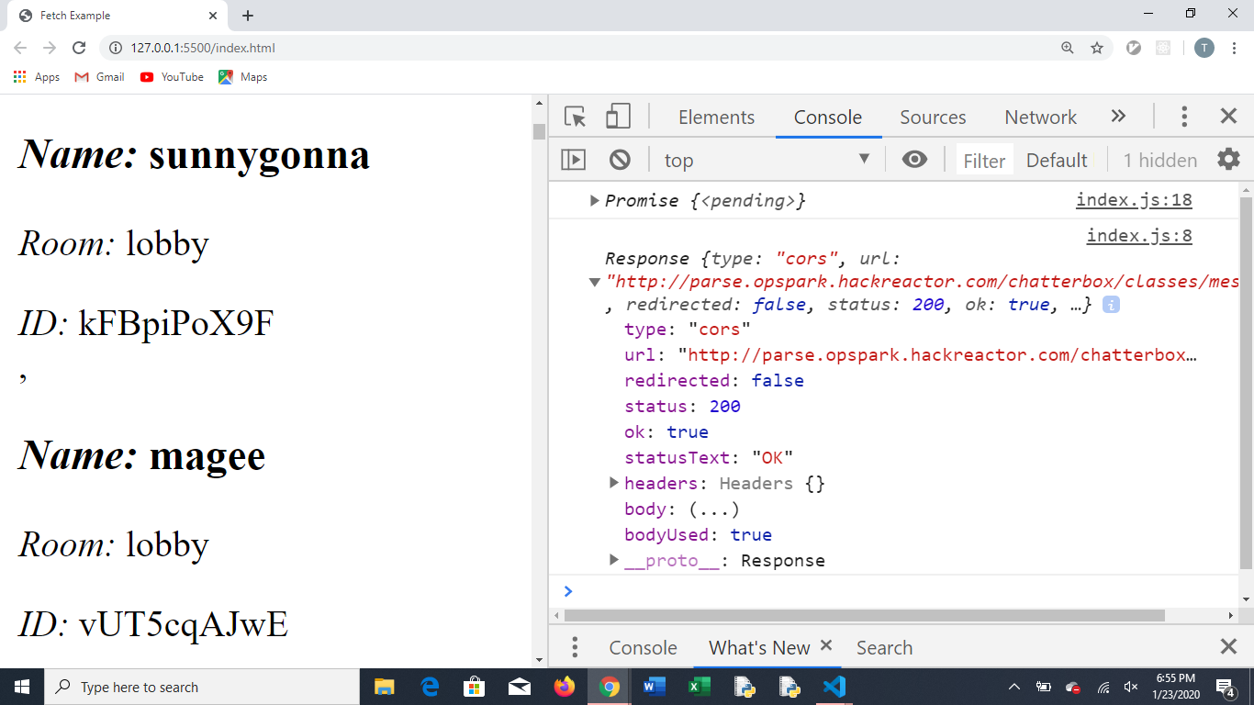Viewport: 1254px width, 705px height.
Task: Activate the inspect element picker icon
Action: (x=576, y=117)
